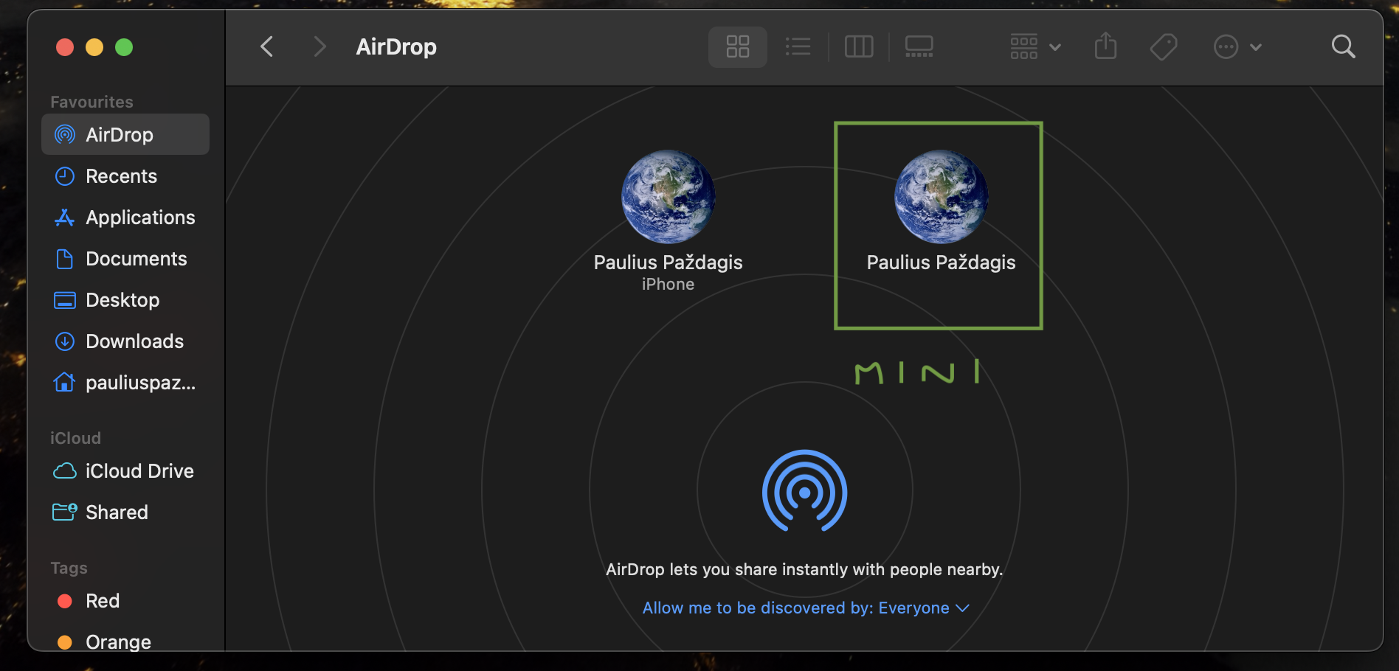The width and height of the screenshot is (1399, 671).
Task: Open Recents in the sidebar
Action: [125, 176]
